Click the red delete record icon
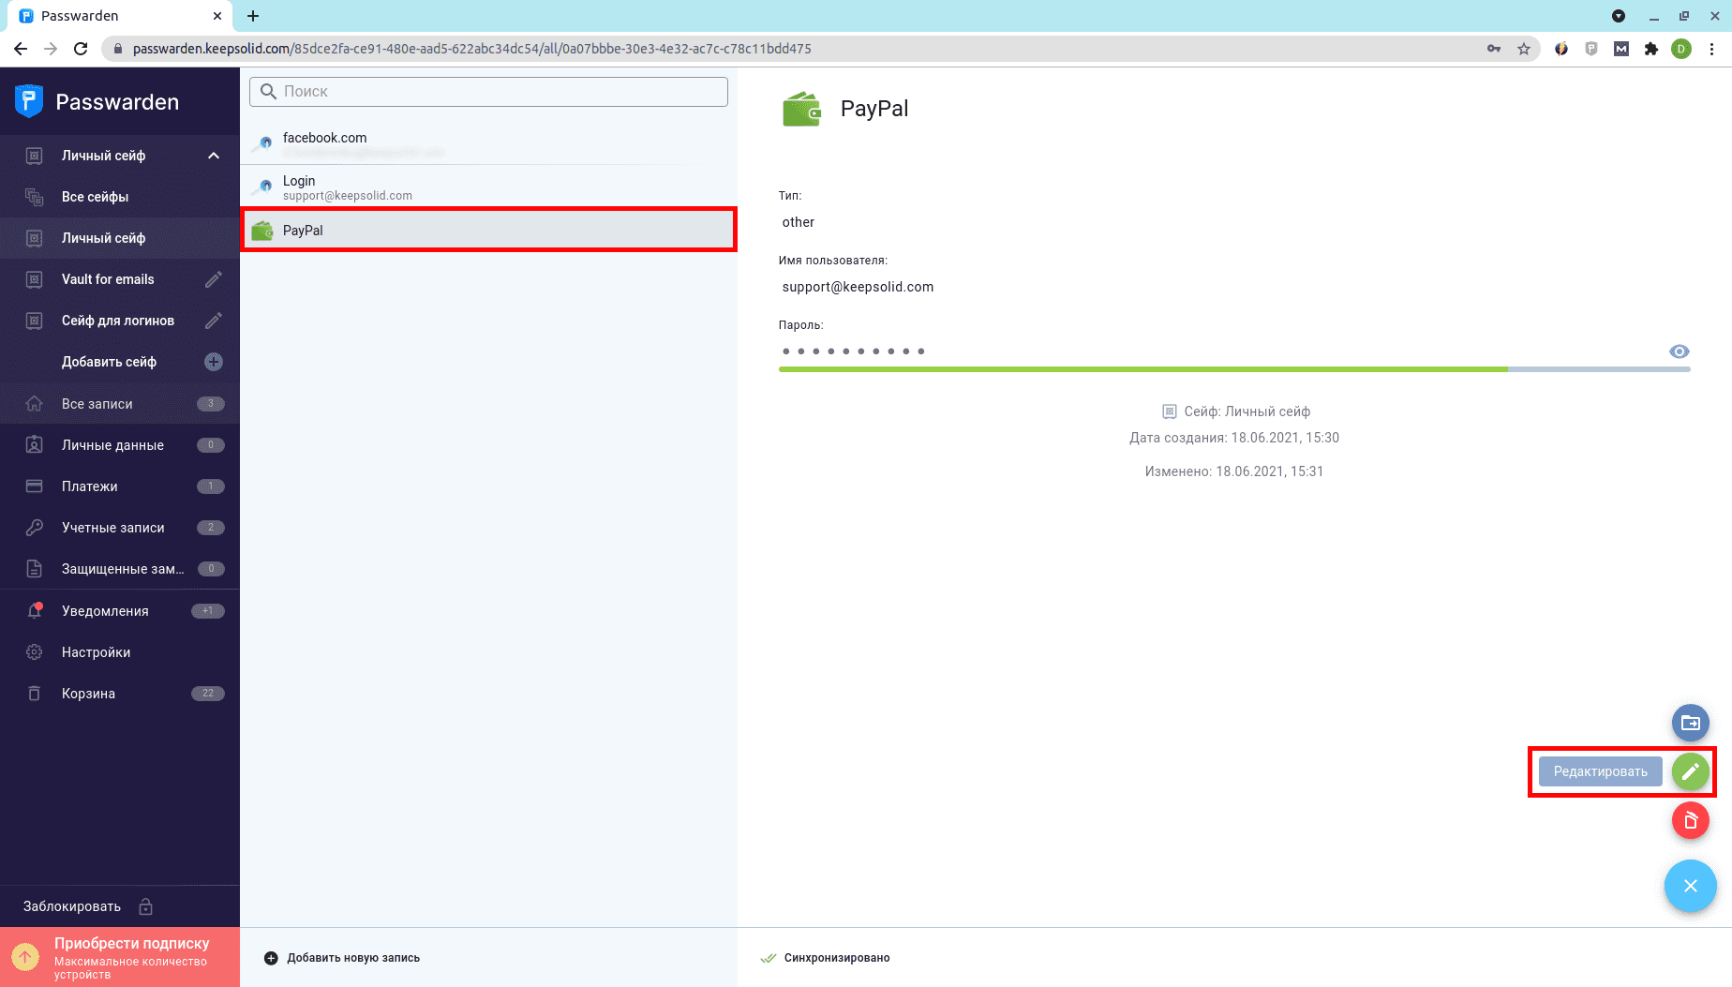Viewport: 1732px width, 987px height. 1690,820
